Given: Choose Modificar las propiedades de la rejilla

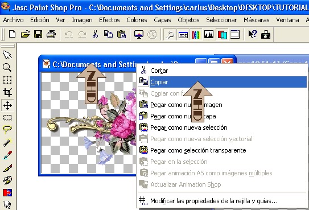Looking at the screenshot, I should click(222, 201).
